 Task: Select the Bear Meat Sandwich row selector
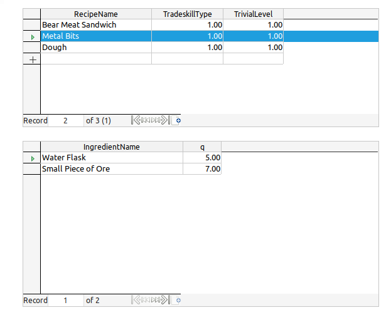(x=31, y=25)
